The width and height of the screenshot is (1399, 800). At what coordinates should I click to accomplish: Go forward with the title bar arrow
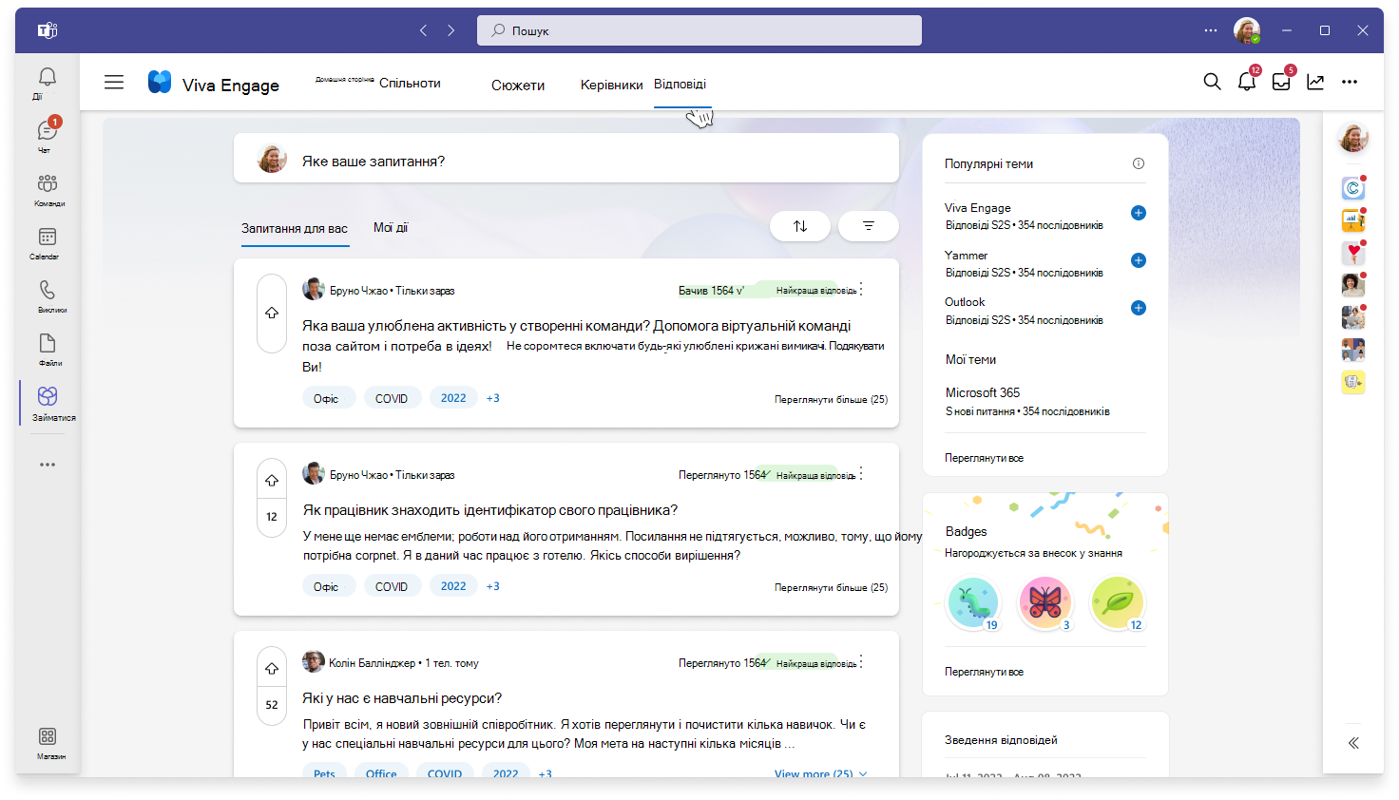coord(451,30)
